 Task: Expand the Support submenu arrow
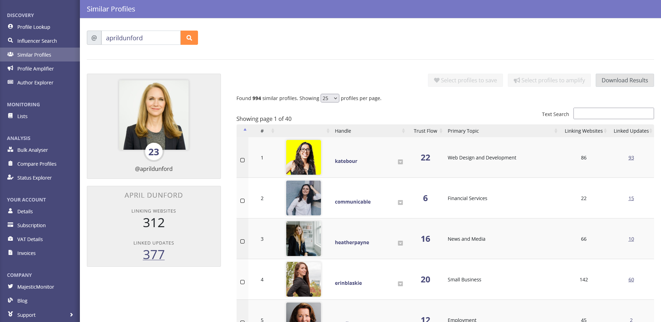(x=72, y=315)
